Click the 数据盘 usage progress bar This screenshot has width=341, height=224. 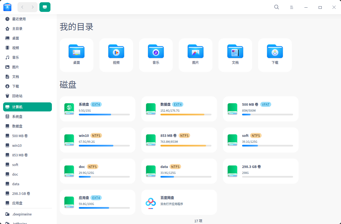[x=186, y=115]
